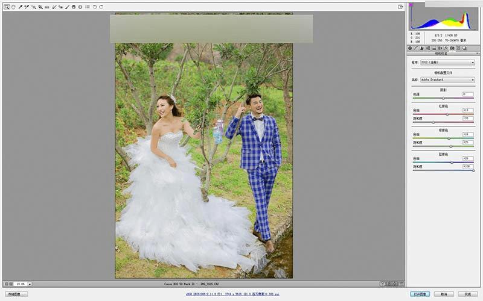Select the Crop tool
The height and width of the screenshot is (301, 483).
point(40,7)
